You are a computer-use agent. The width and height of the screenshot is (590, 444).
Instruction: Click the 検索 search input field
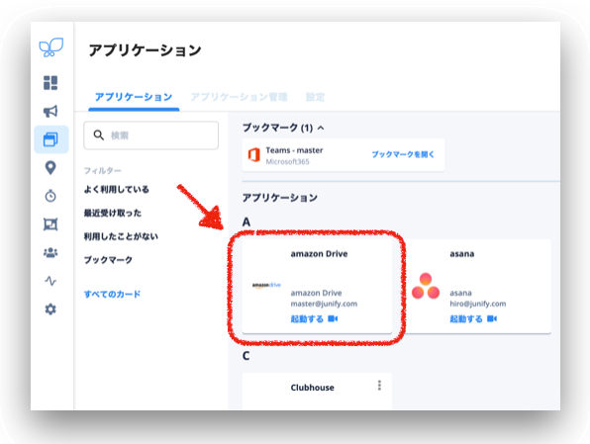click(150, 135)
